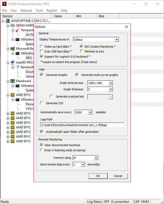Click the CPUID Hardware Monitor app icon
Screen dimensions: 164x204
point(4,4)
